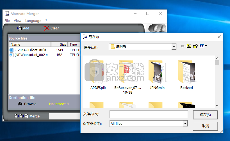The height and width of the screenshot is (141, 230).
Task: Select the APDFSplit folder
Action: click(98, 75)
